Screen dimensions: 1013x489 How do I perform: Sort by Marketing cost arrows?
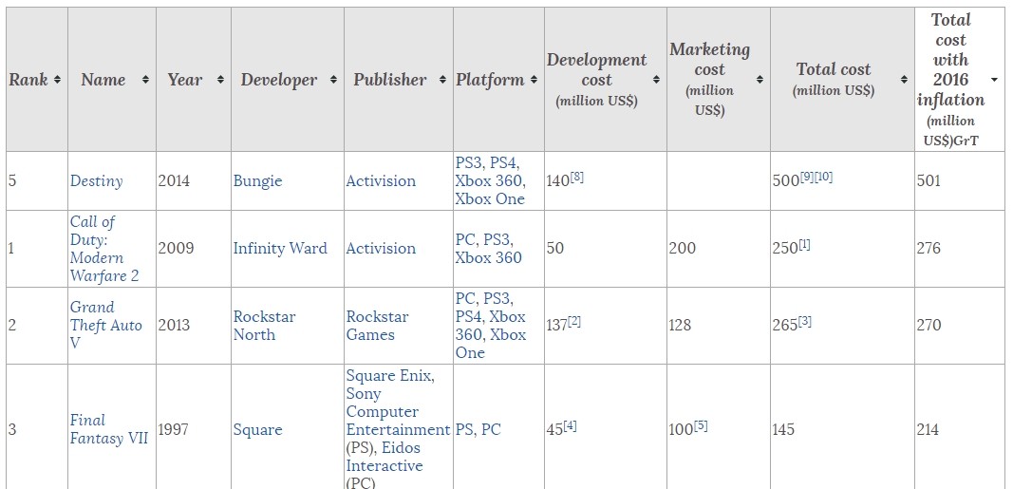[x=760, y=80]
